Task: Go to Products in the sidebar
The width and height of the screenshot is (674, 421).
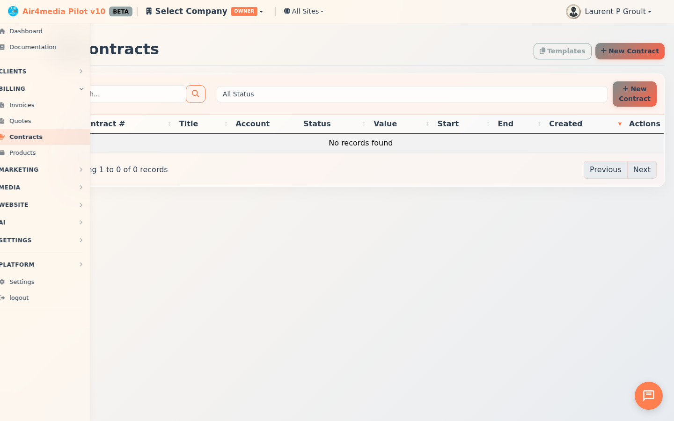Action: (x=22, y=153)
